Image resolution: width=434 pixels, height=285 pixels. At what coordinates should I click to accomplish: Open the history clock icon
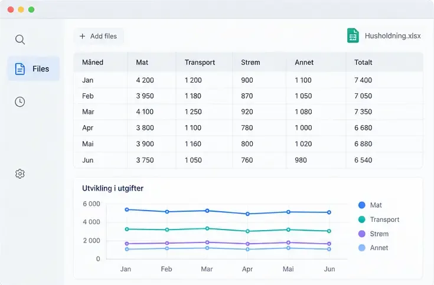click(x=20, y=102)
